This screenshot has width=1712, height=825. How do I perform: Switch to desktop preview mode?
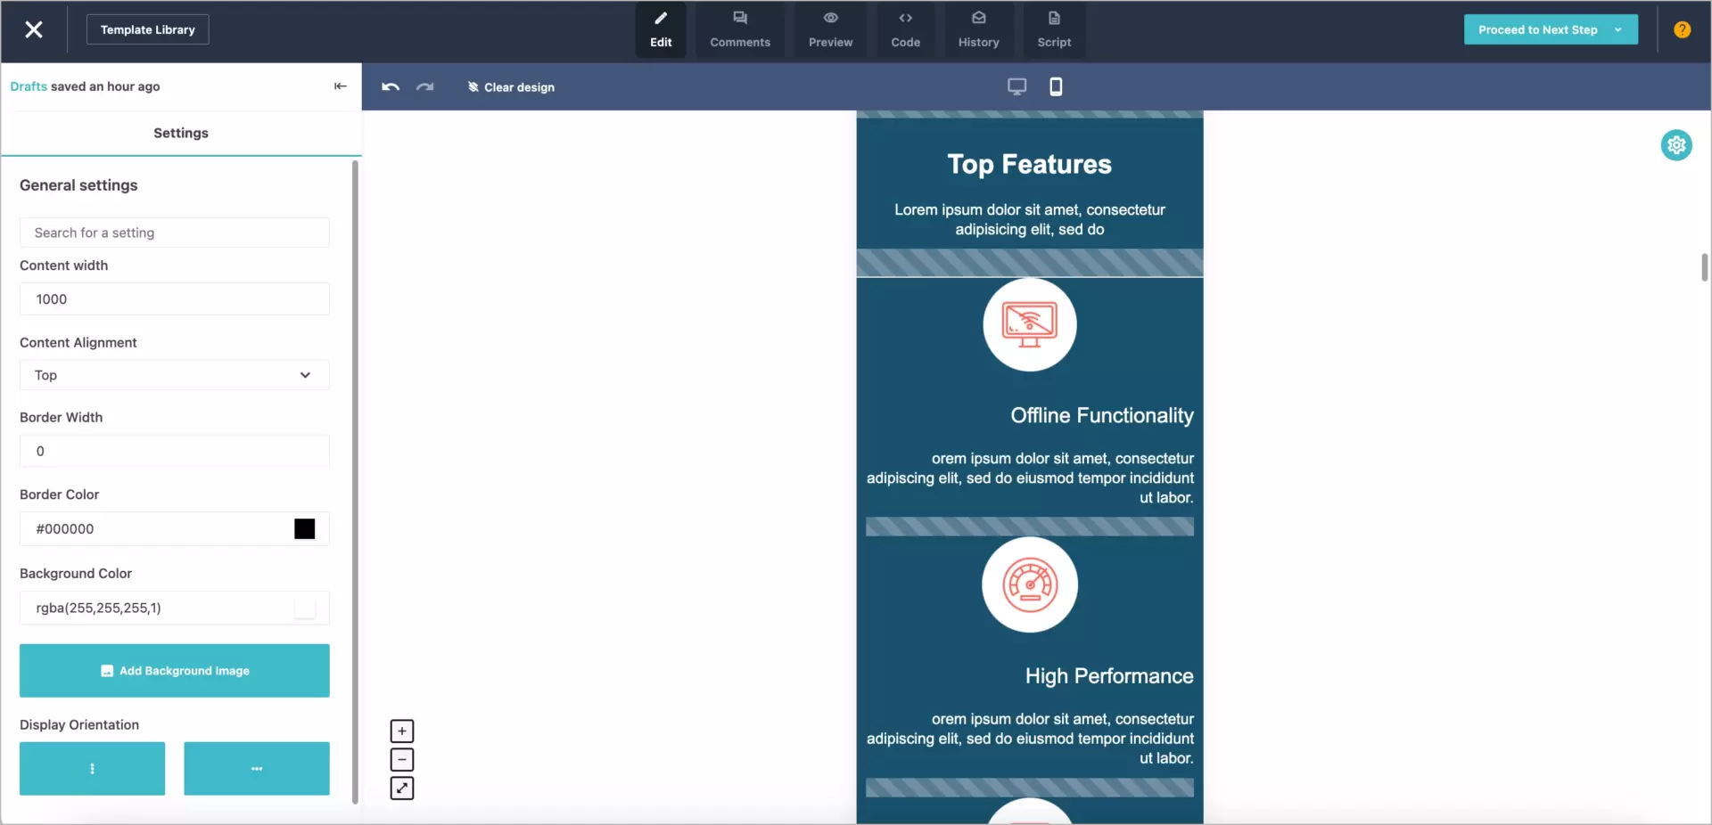(1017, 86)
